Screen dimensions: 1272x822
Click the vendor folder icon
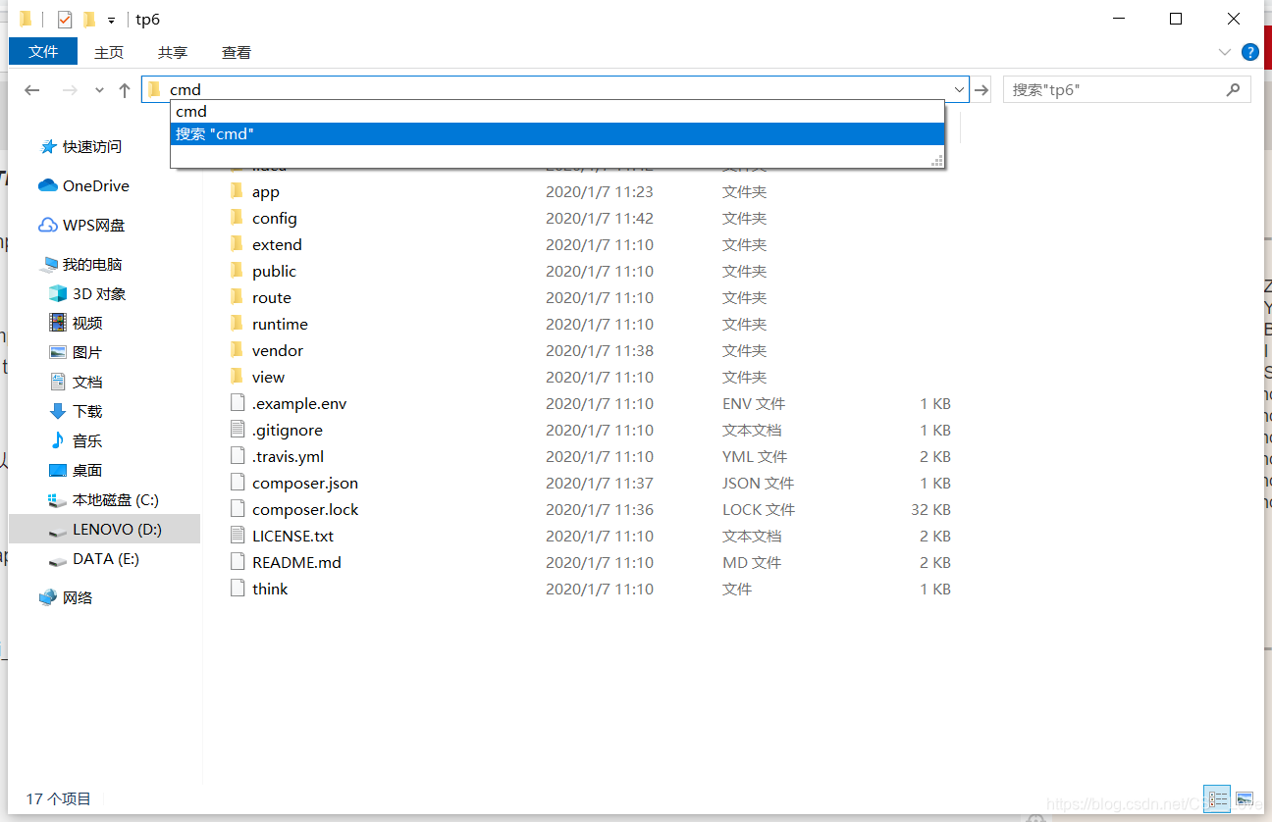pos(236,350)
